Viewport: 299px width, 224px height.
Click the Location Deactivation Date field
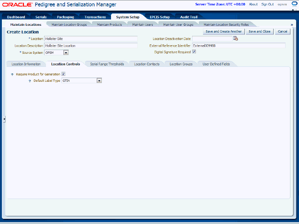[x=212, y=39]
